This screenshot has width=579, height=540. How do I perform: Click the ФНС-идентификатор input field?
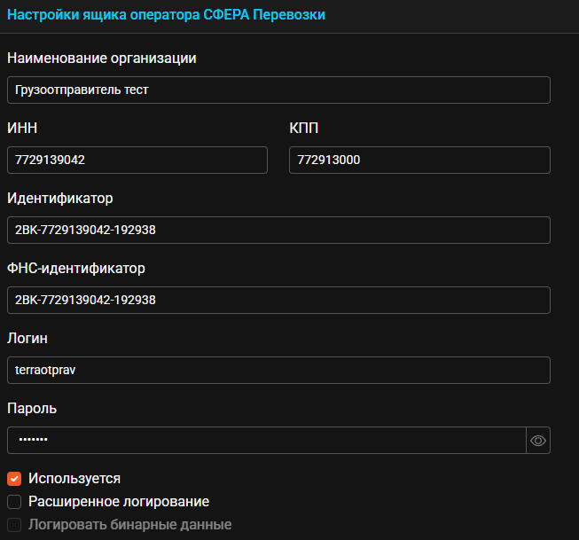[278, 300]
